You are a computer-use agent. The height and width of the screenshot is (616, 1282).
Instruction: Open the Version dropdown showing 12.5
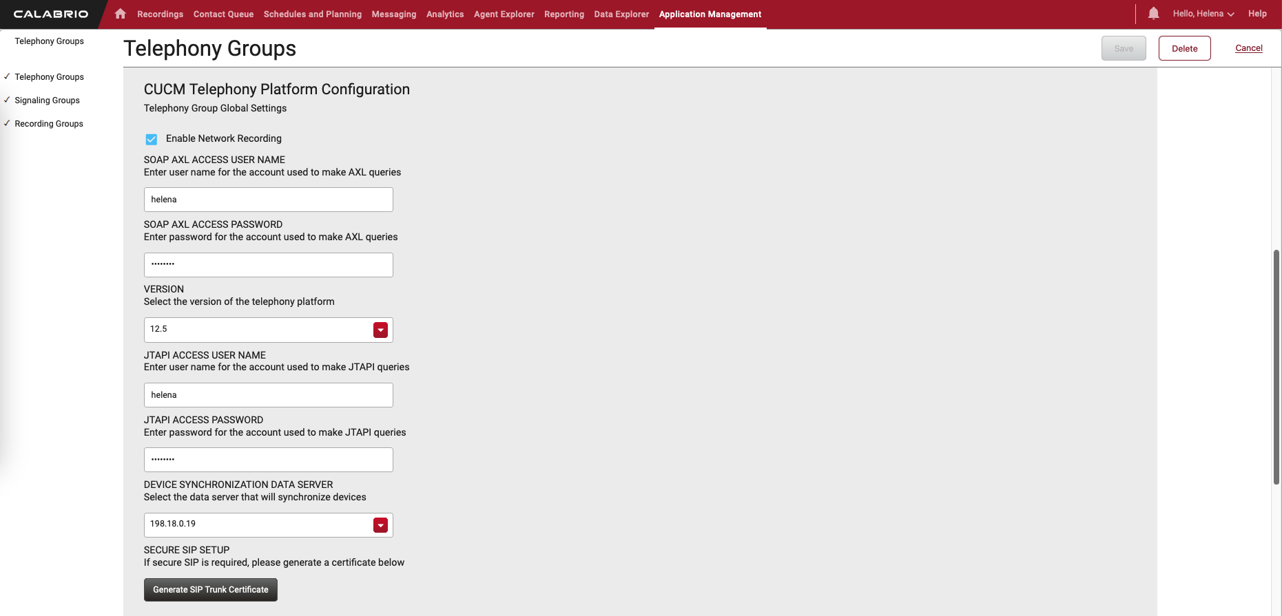(x=380, y=330)
